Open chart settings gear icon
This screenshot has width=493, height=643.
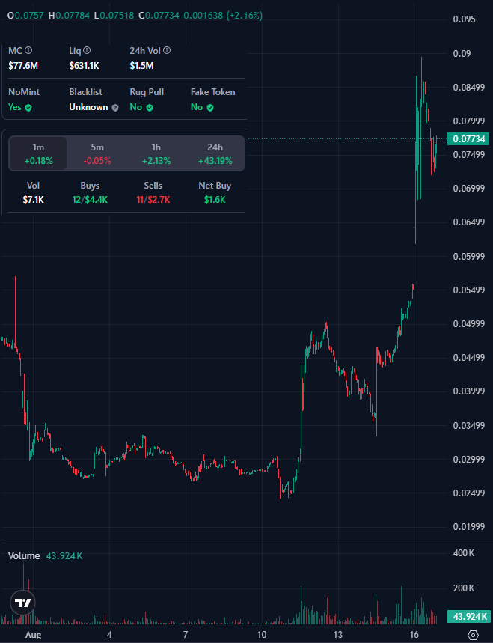coord(473,635)
